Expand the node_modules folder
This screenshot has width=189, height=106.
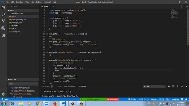[x=10, y=14]
